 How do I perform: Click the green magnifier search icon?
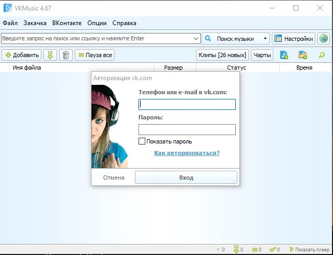(x=321, y=55)
